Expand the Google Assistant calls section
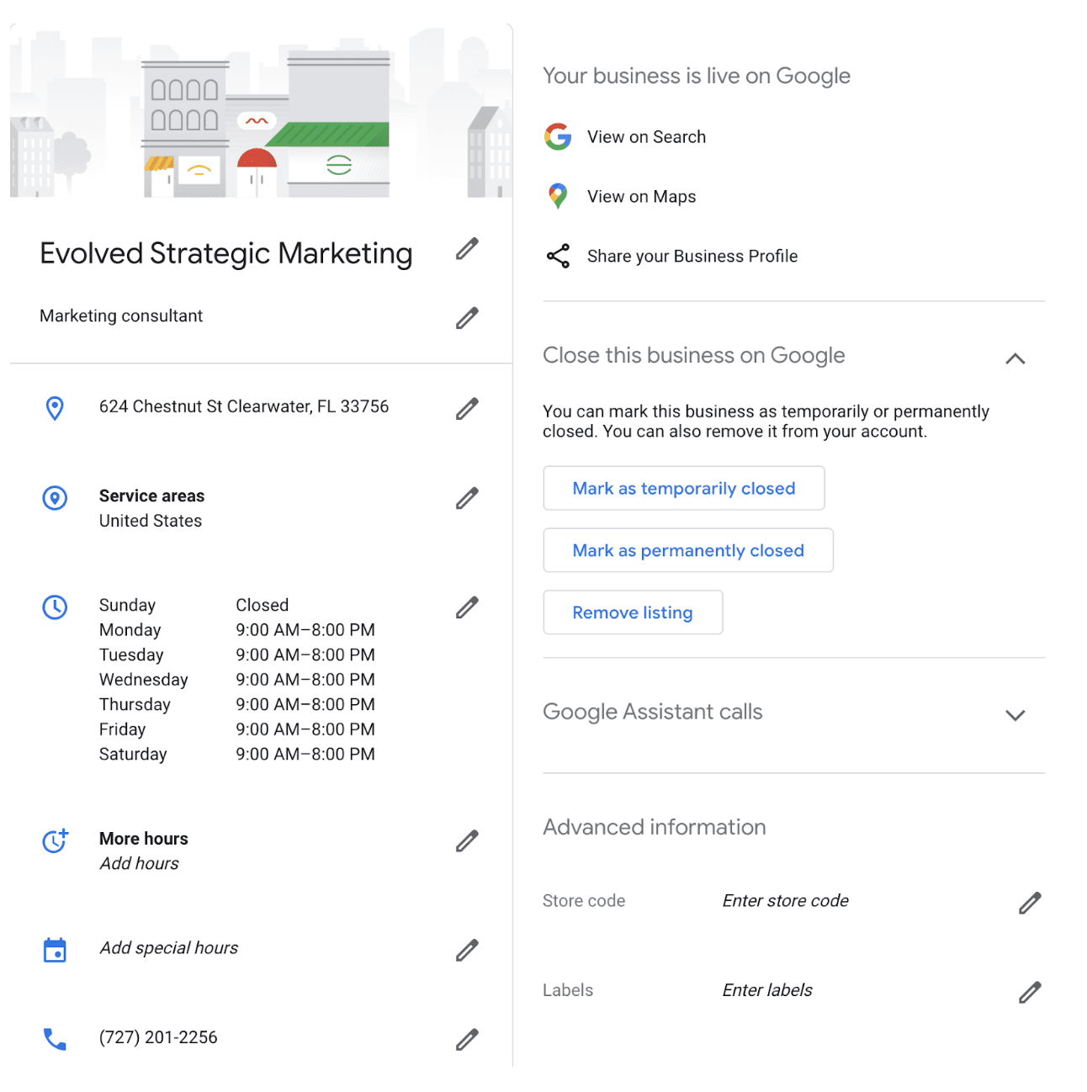1087x1092 pixels. pos(1015,715)
